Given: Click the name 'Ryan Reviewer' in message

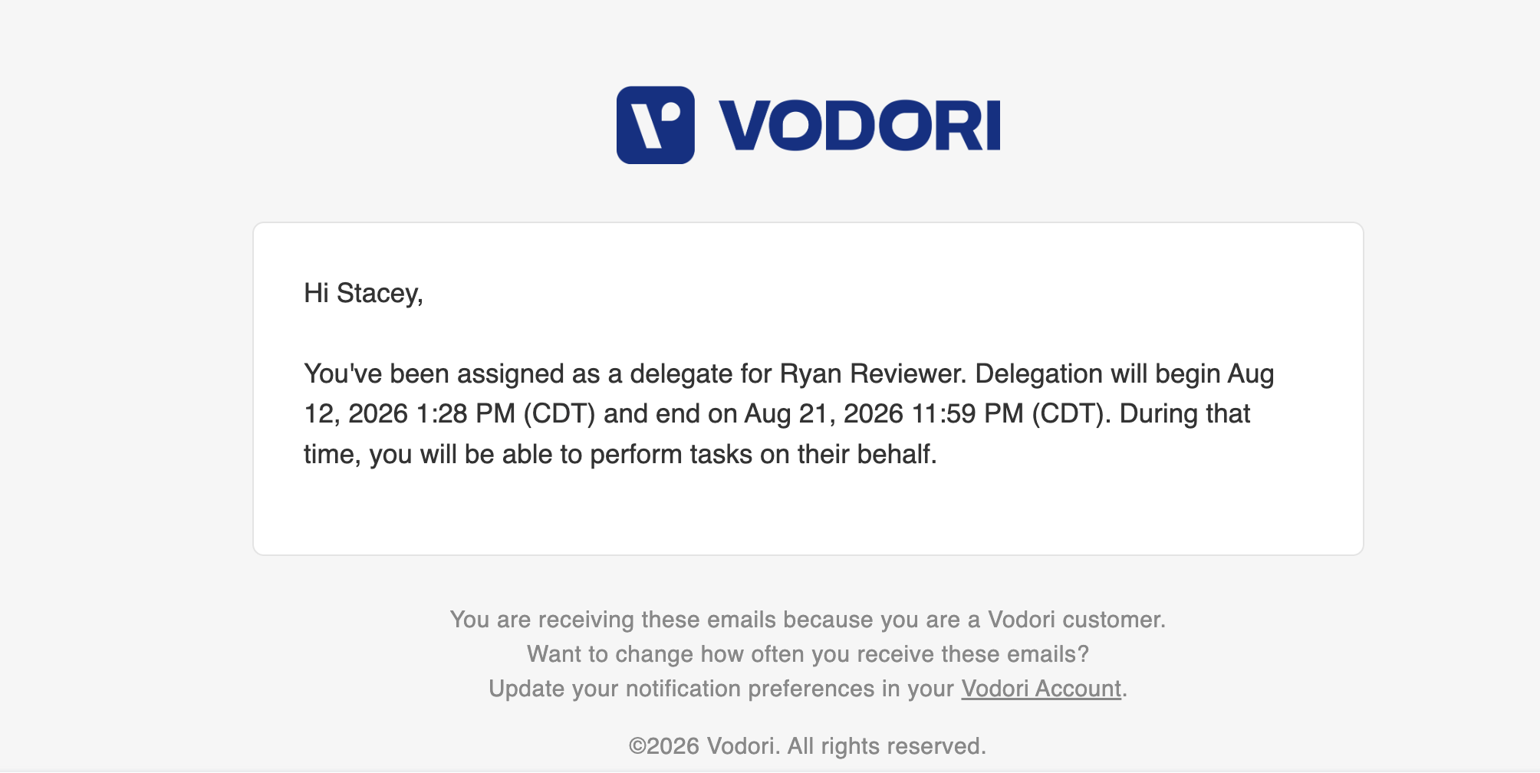Looking at the screenshot, I should (873, 373).
